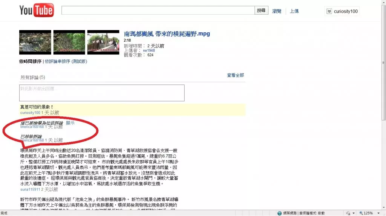This screenshot has height=216, width=386.
Task: Click 顯示 to show flagged spam comment
Action: pos(70,123)
